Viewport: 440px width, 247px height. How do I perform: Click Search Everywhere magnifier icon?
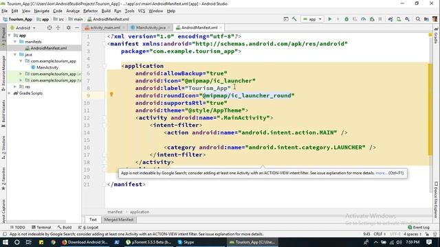click(418, 19)
